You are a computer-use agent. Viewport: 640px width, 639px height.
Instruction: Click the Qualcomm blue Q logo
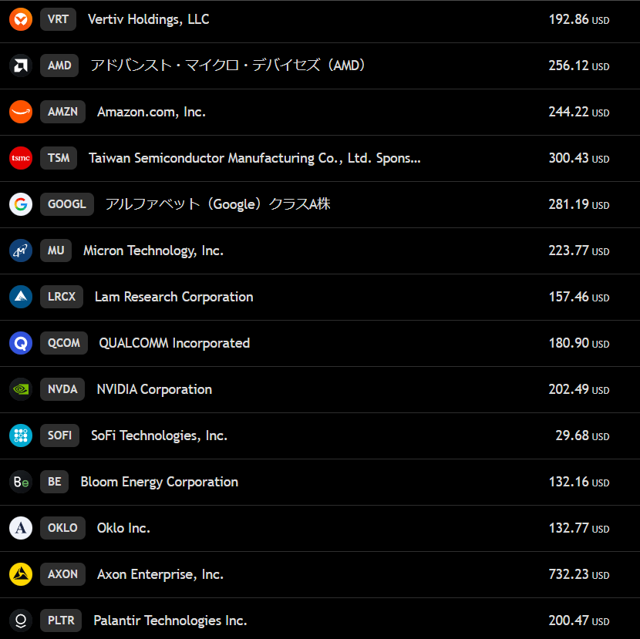click(21, 343)
